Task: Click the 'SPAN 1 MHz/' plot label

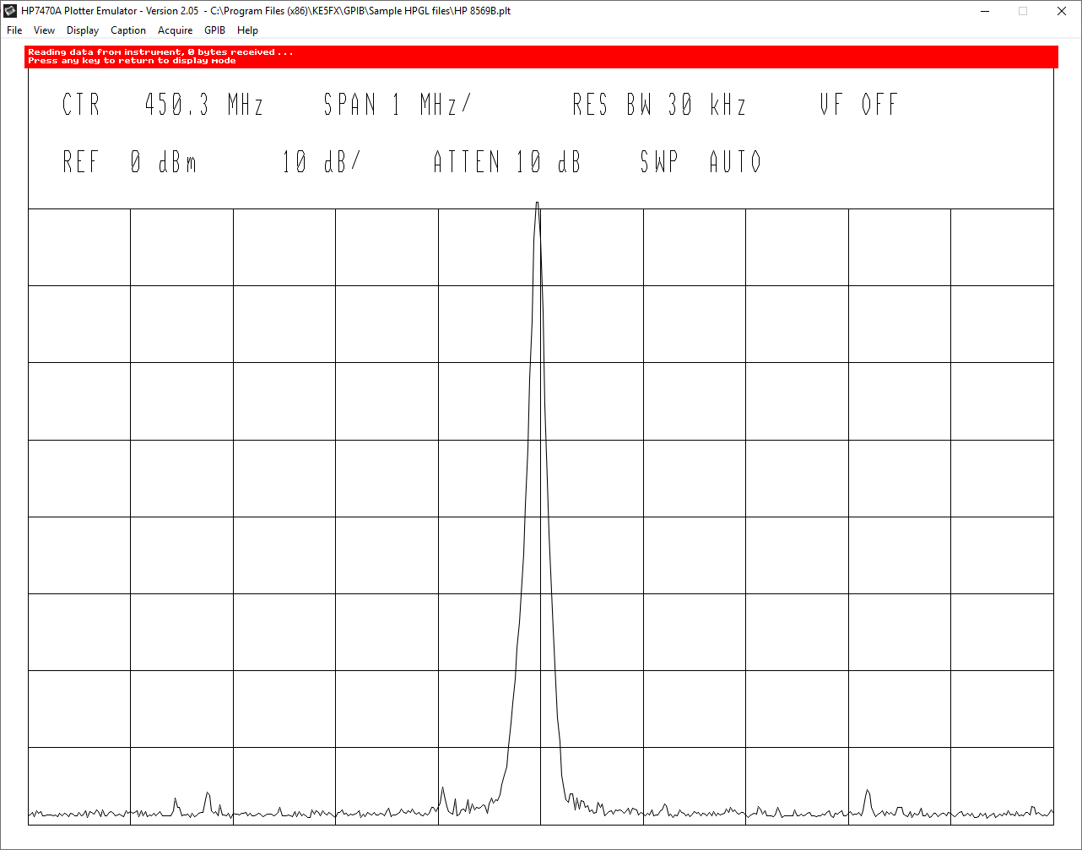Action: coord(398,105)
